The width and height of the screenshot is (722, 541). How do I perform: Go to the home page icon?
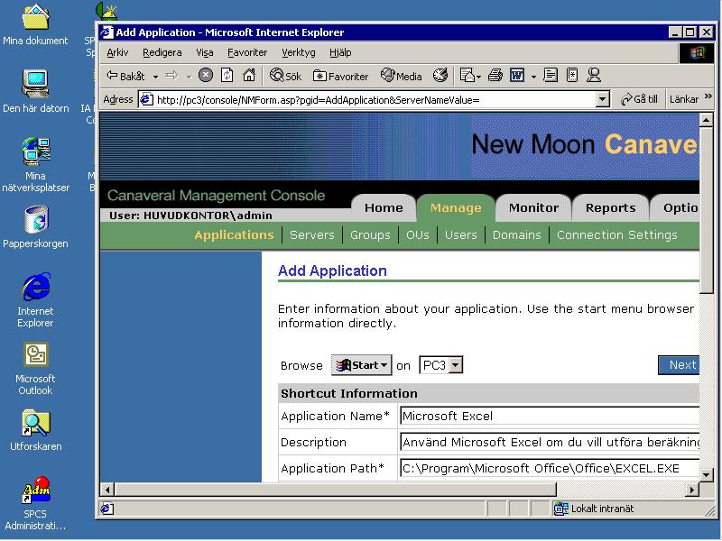pyautogui.click(x=249, y=76)
